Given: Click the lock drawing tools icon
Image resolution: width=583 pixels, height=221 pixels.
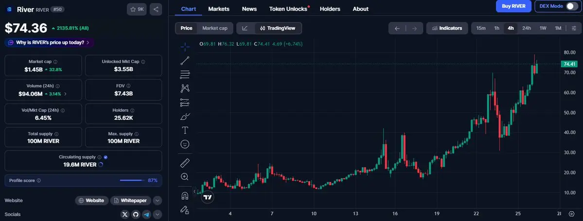Looking at the screenshot, I should (185, 210).
